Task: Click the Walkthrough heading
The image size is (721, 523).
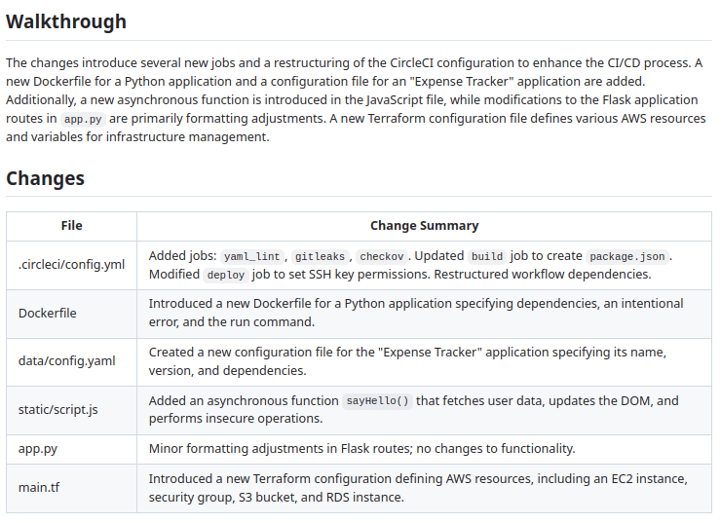Action: pyautogui.click(x=66, y=21)
